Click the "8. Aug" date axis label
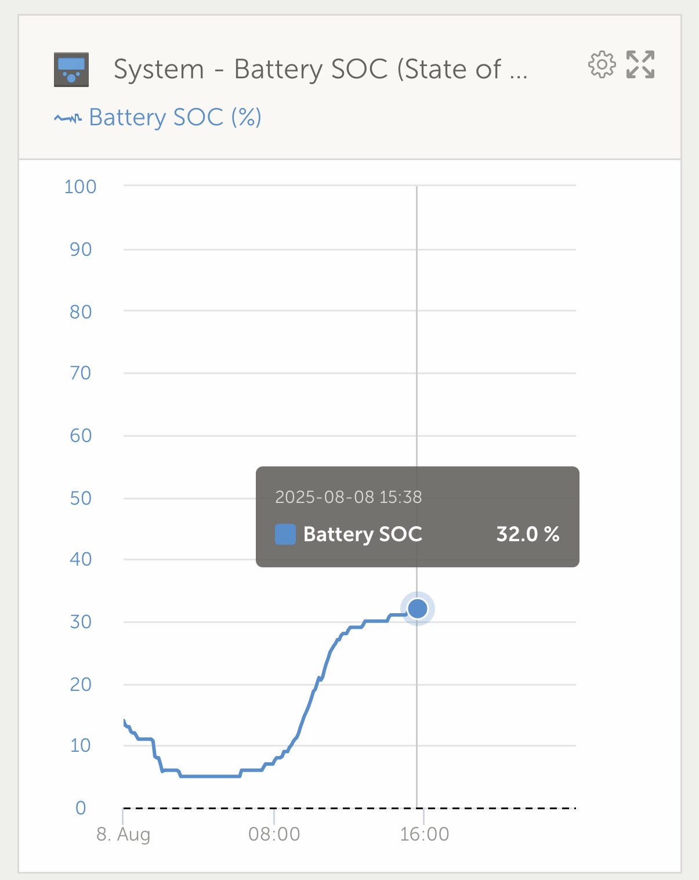 pos(124,834)
